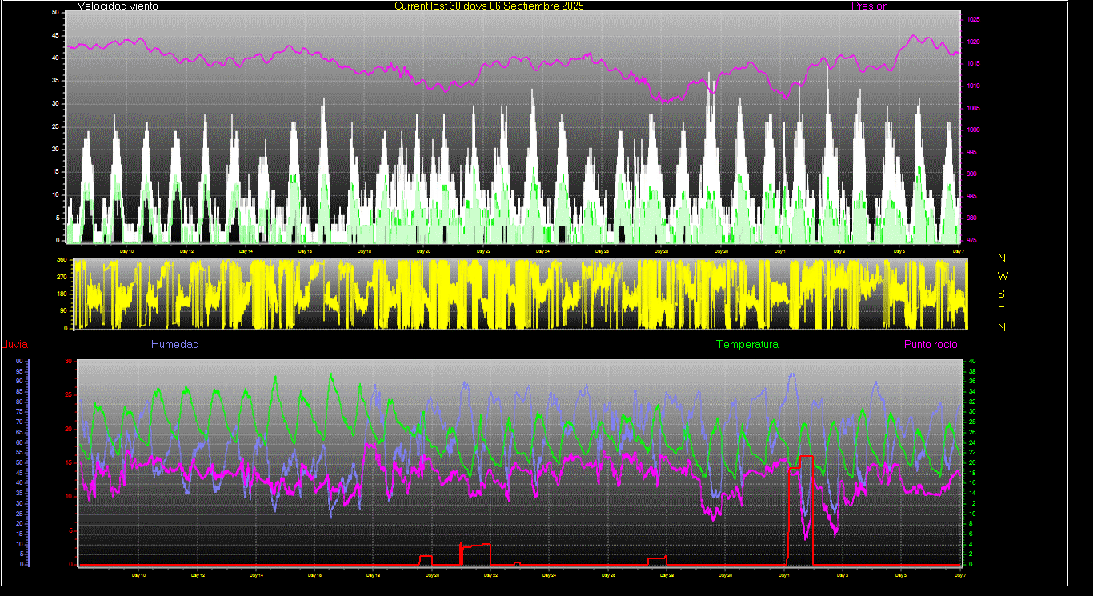Click the '980' pressure axis value

coord(971,218)
